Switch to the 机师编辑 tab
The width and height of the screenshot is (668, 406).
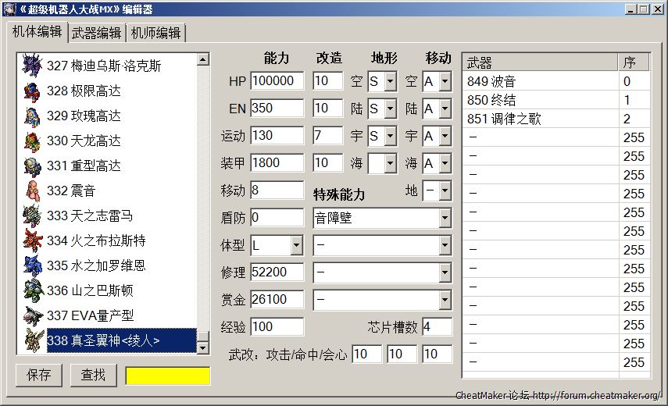pos(156,33)
